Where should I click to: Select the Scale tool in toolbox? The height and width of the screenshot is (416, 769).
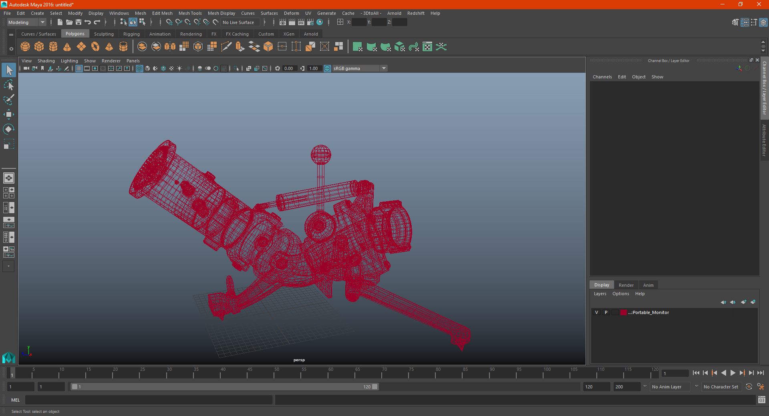pos(8,144)
